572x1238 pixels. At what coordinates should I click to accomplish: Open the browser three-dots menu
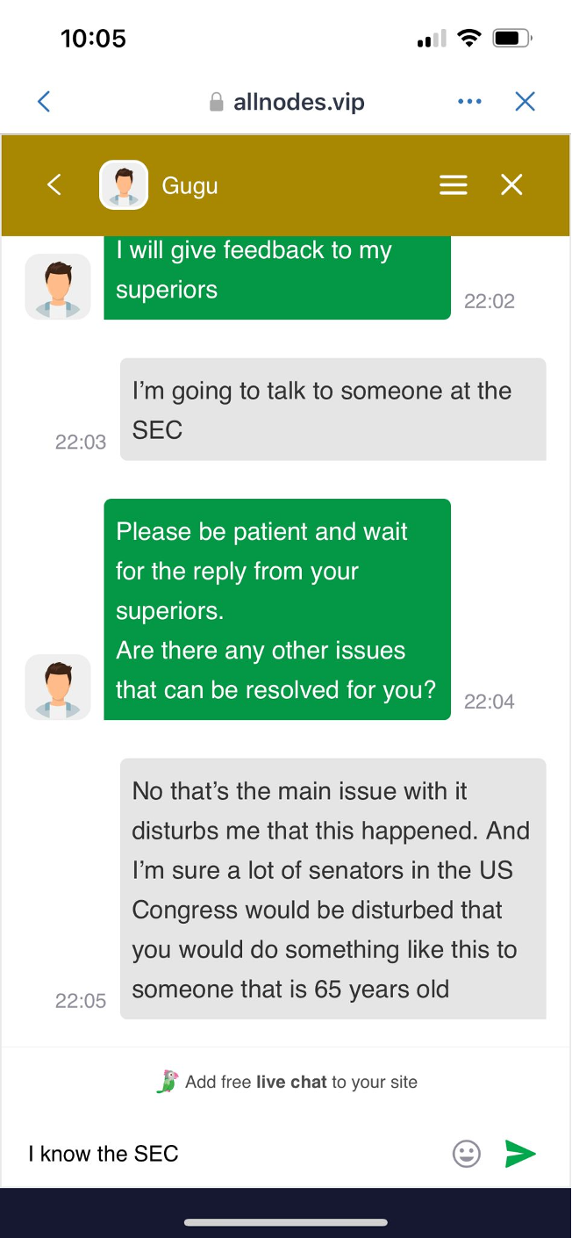[469, 102]
